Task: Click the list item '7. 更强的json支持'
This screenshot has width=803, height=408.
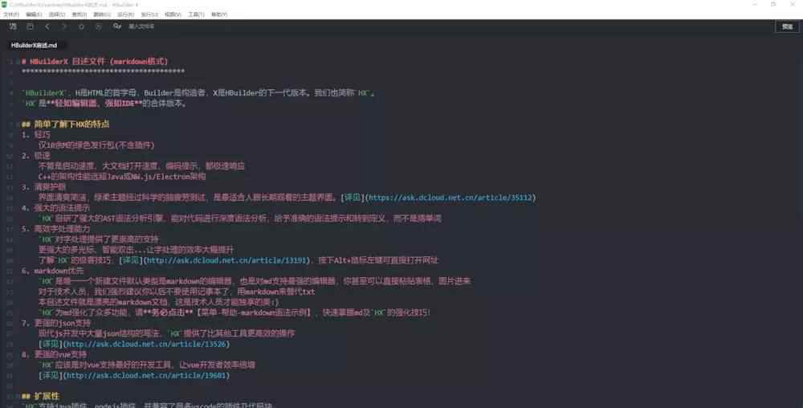Action: [56, 323]
